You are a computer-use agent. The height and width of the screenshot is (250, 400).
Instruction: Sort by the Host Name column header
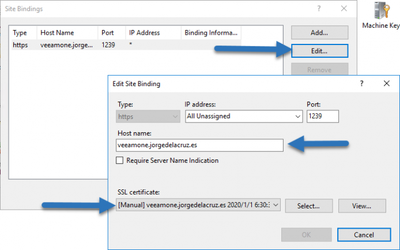pos(67,33)
